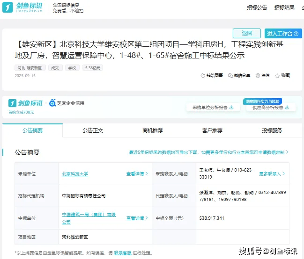The height and width of the screenshot is (259, 304).
Task: Open the 联系客服 link
Action: (123, 253)
